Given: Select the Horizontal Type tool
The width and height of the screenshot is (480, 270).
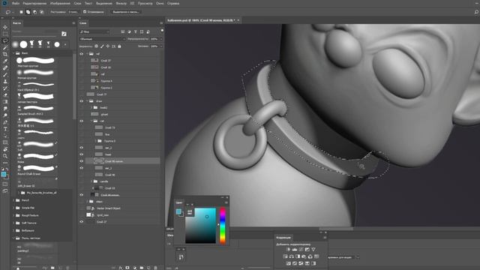Looking at the screenshot, I should click(5, 129).
